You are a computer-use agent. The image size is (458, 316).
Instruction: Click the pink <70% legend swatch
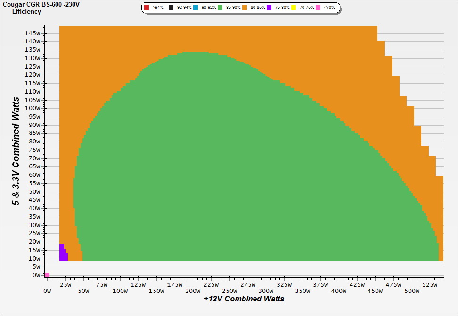(x=318, y=8)
